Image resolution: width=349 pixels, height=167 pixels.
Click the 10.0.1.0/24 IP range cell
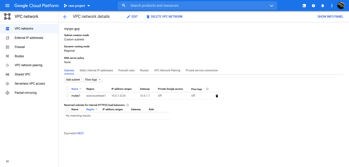118,96
